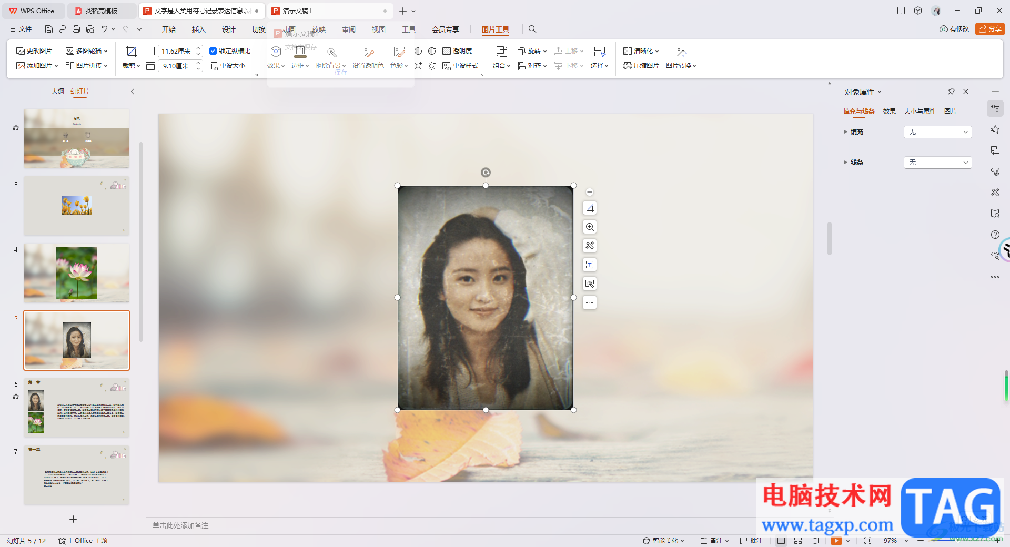Click Compress Picture (压缩图片)
Screen dimensions: 1010x547
(641, 66)
